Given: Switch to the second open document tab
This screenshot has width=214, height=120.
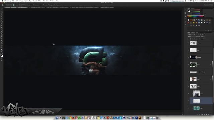Looking at the screenshot, I should [x=37, y=7].
